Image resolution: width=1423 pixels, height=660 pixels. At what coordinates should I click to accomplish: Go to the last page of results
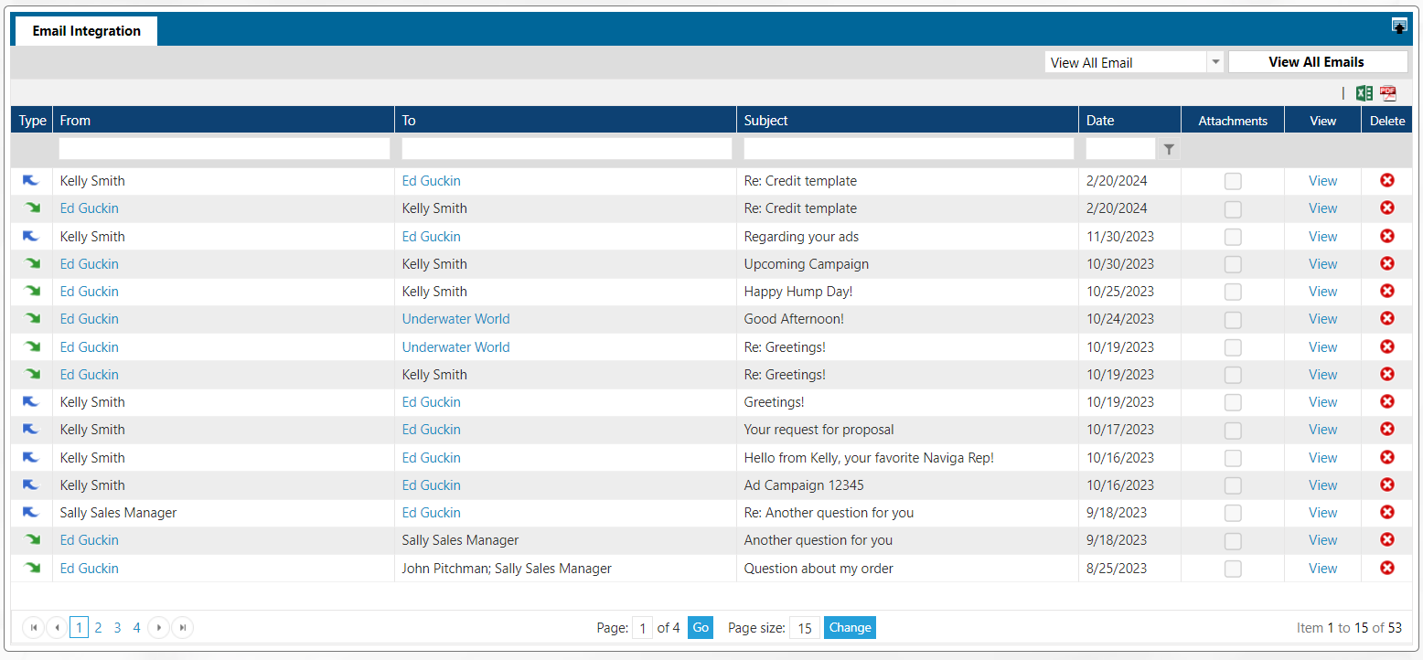(183, 627)
